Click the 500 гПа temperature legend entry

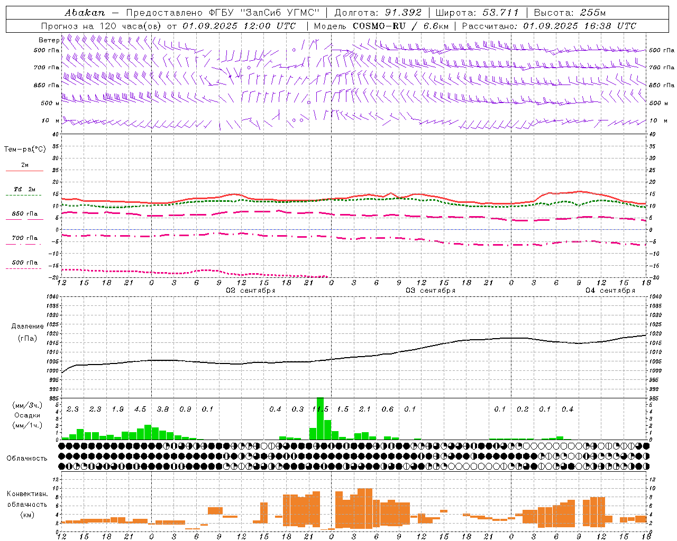tap(25, 263)
